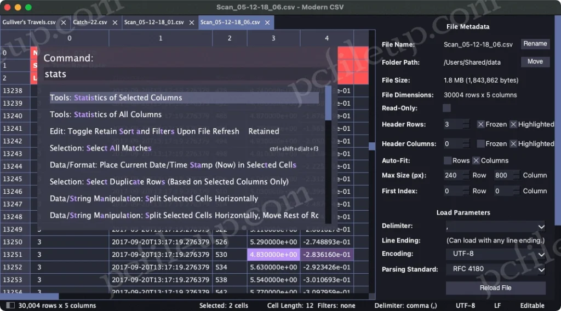Image resolution: width=561 pixels, height=311 pixels.
Task: Click the Max Size Row stepper arrows
Action: (466, 175)
